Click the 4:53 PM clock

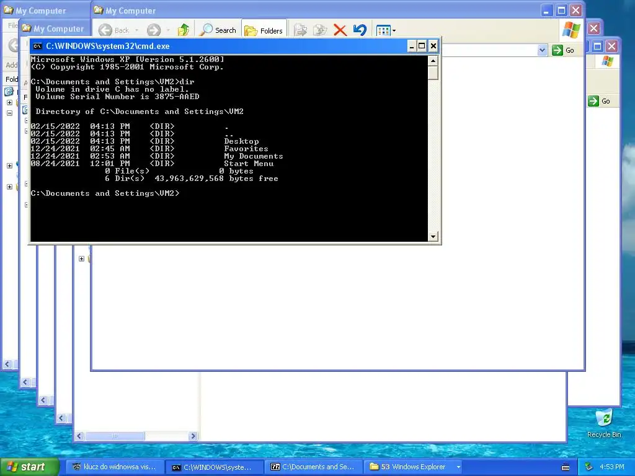click(612, 467)
